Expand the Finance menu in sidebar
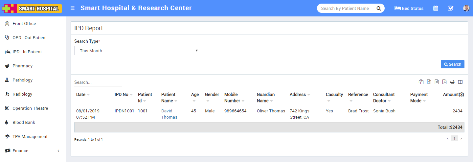This screenshot has height=162, width=473. pos(20,150)
